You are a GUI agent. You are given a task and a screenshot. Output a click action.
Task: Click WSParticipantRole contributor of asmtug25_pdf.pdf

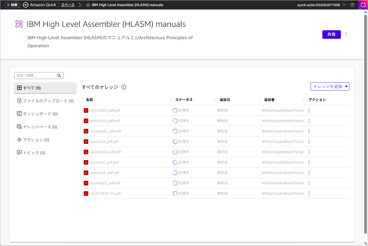(x=283, y=183)
